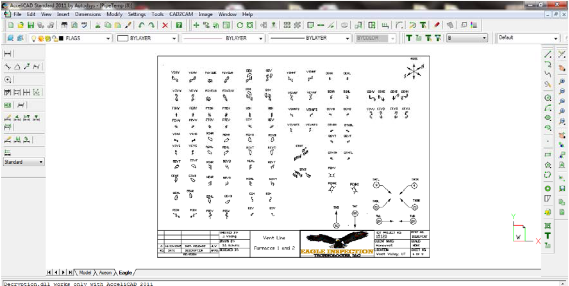Image resolution: width=569 pixels, height=286 pixels.
Task: Select the Rectangle draw tool
Action: (x=548, y=155)
